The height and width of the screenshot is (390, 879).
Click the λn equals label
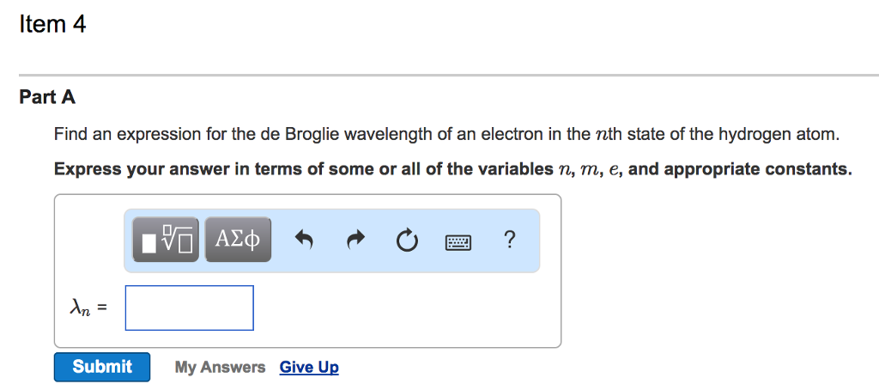[x=88, y=307]
